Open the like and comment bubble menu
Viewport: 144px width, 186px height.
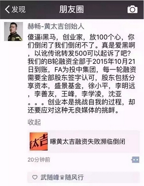click(136, 160)
